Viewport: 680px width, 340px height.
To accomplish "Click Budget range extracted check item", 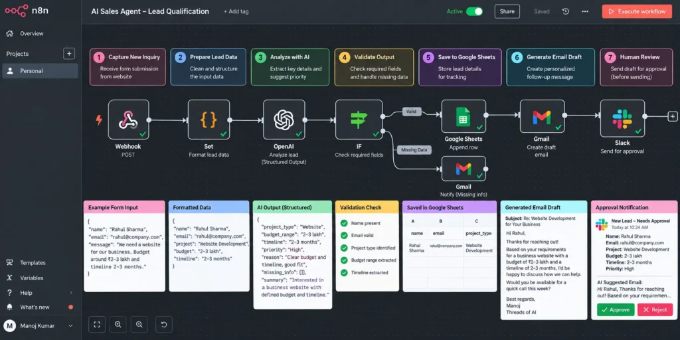I will [368, 260].
